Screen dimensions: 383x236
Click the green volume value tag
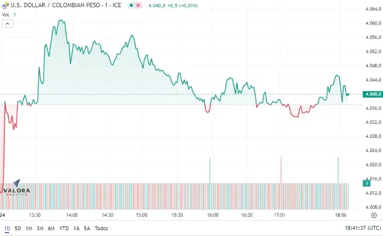pos(367,183)
